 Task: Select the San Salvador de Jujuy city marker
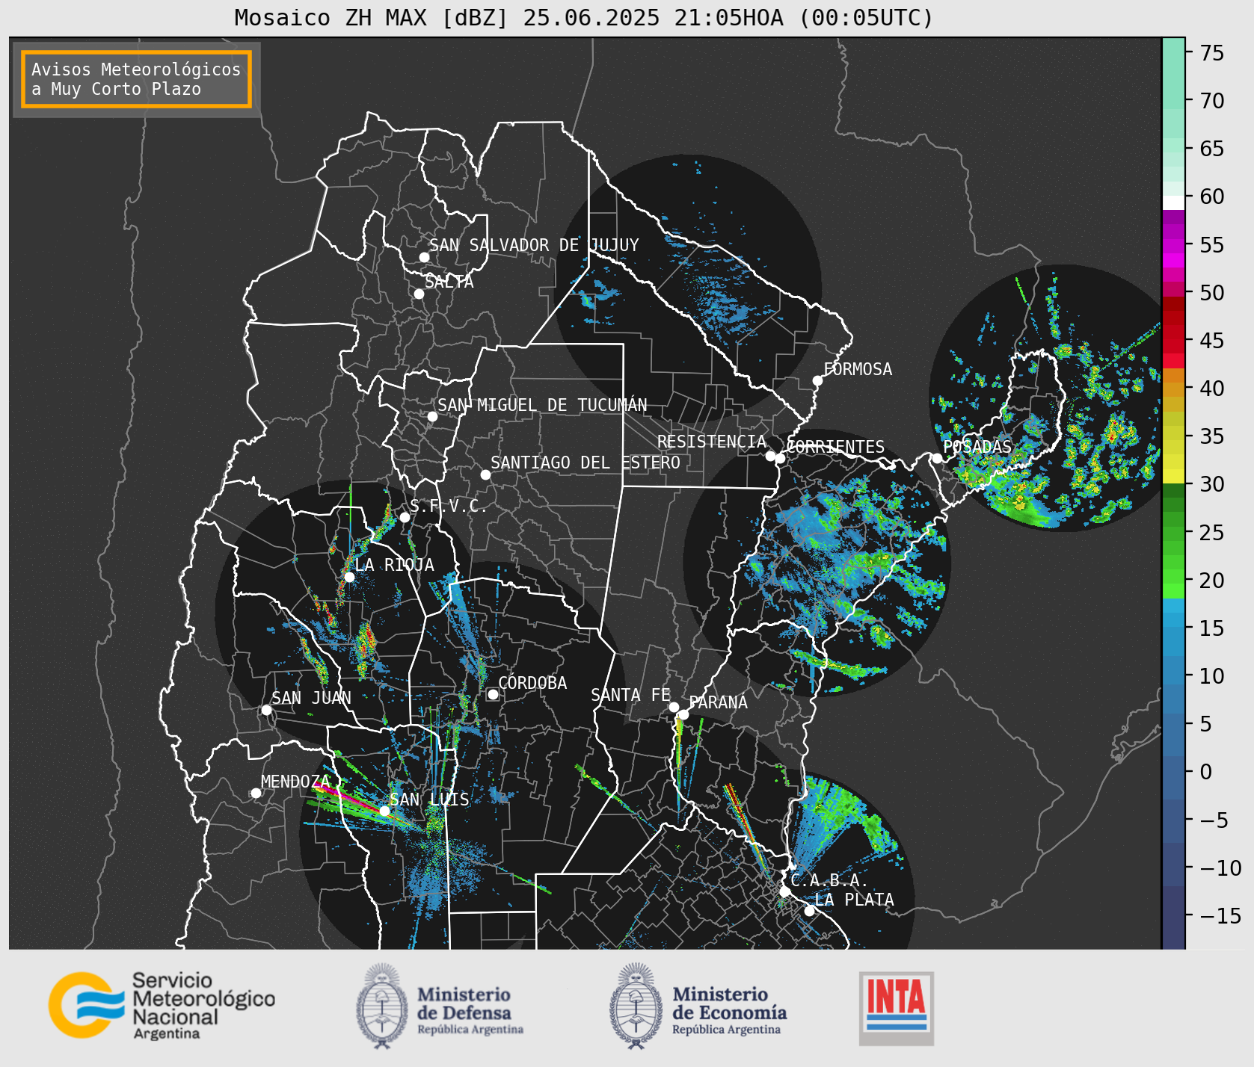click(424, 257)
